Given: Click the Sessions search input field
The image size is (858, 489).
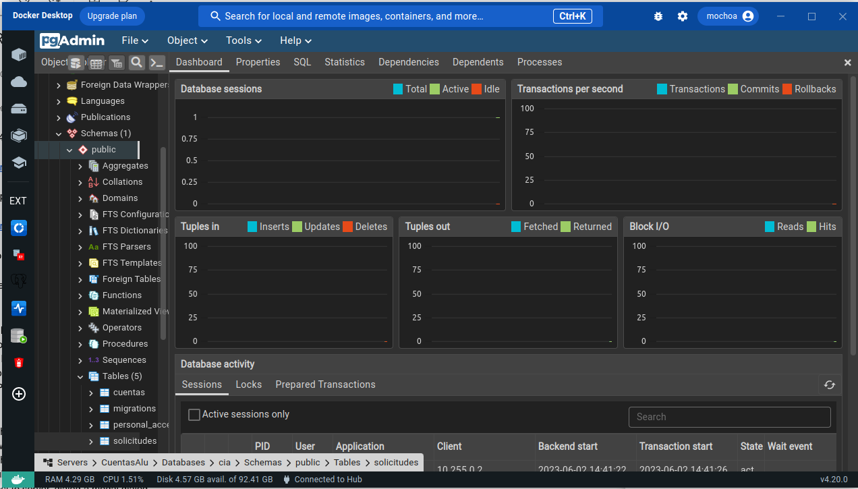Looking at the screenshot, I should coord(729,417).
